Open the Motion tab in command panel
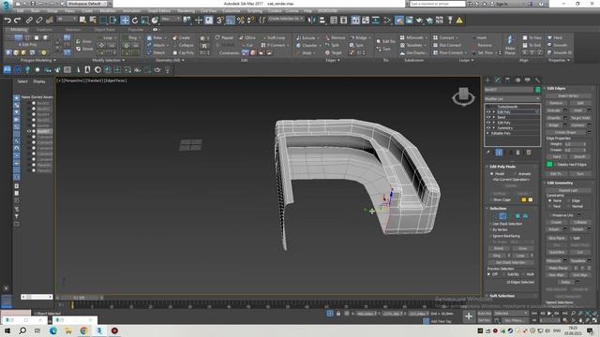Viewport: 600px width, 337px height. point(517,80)
